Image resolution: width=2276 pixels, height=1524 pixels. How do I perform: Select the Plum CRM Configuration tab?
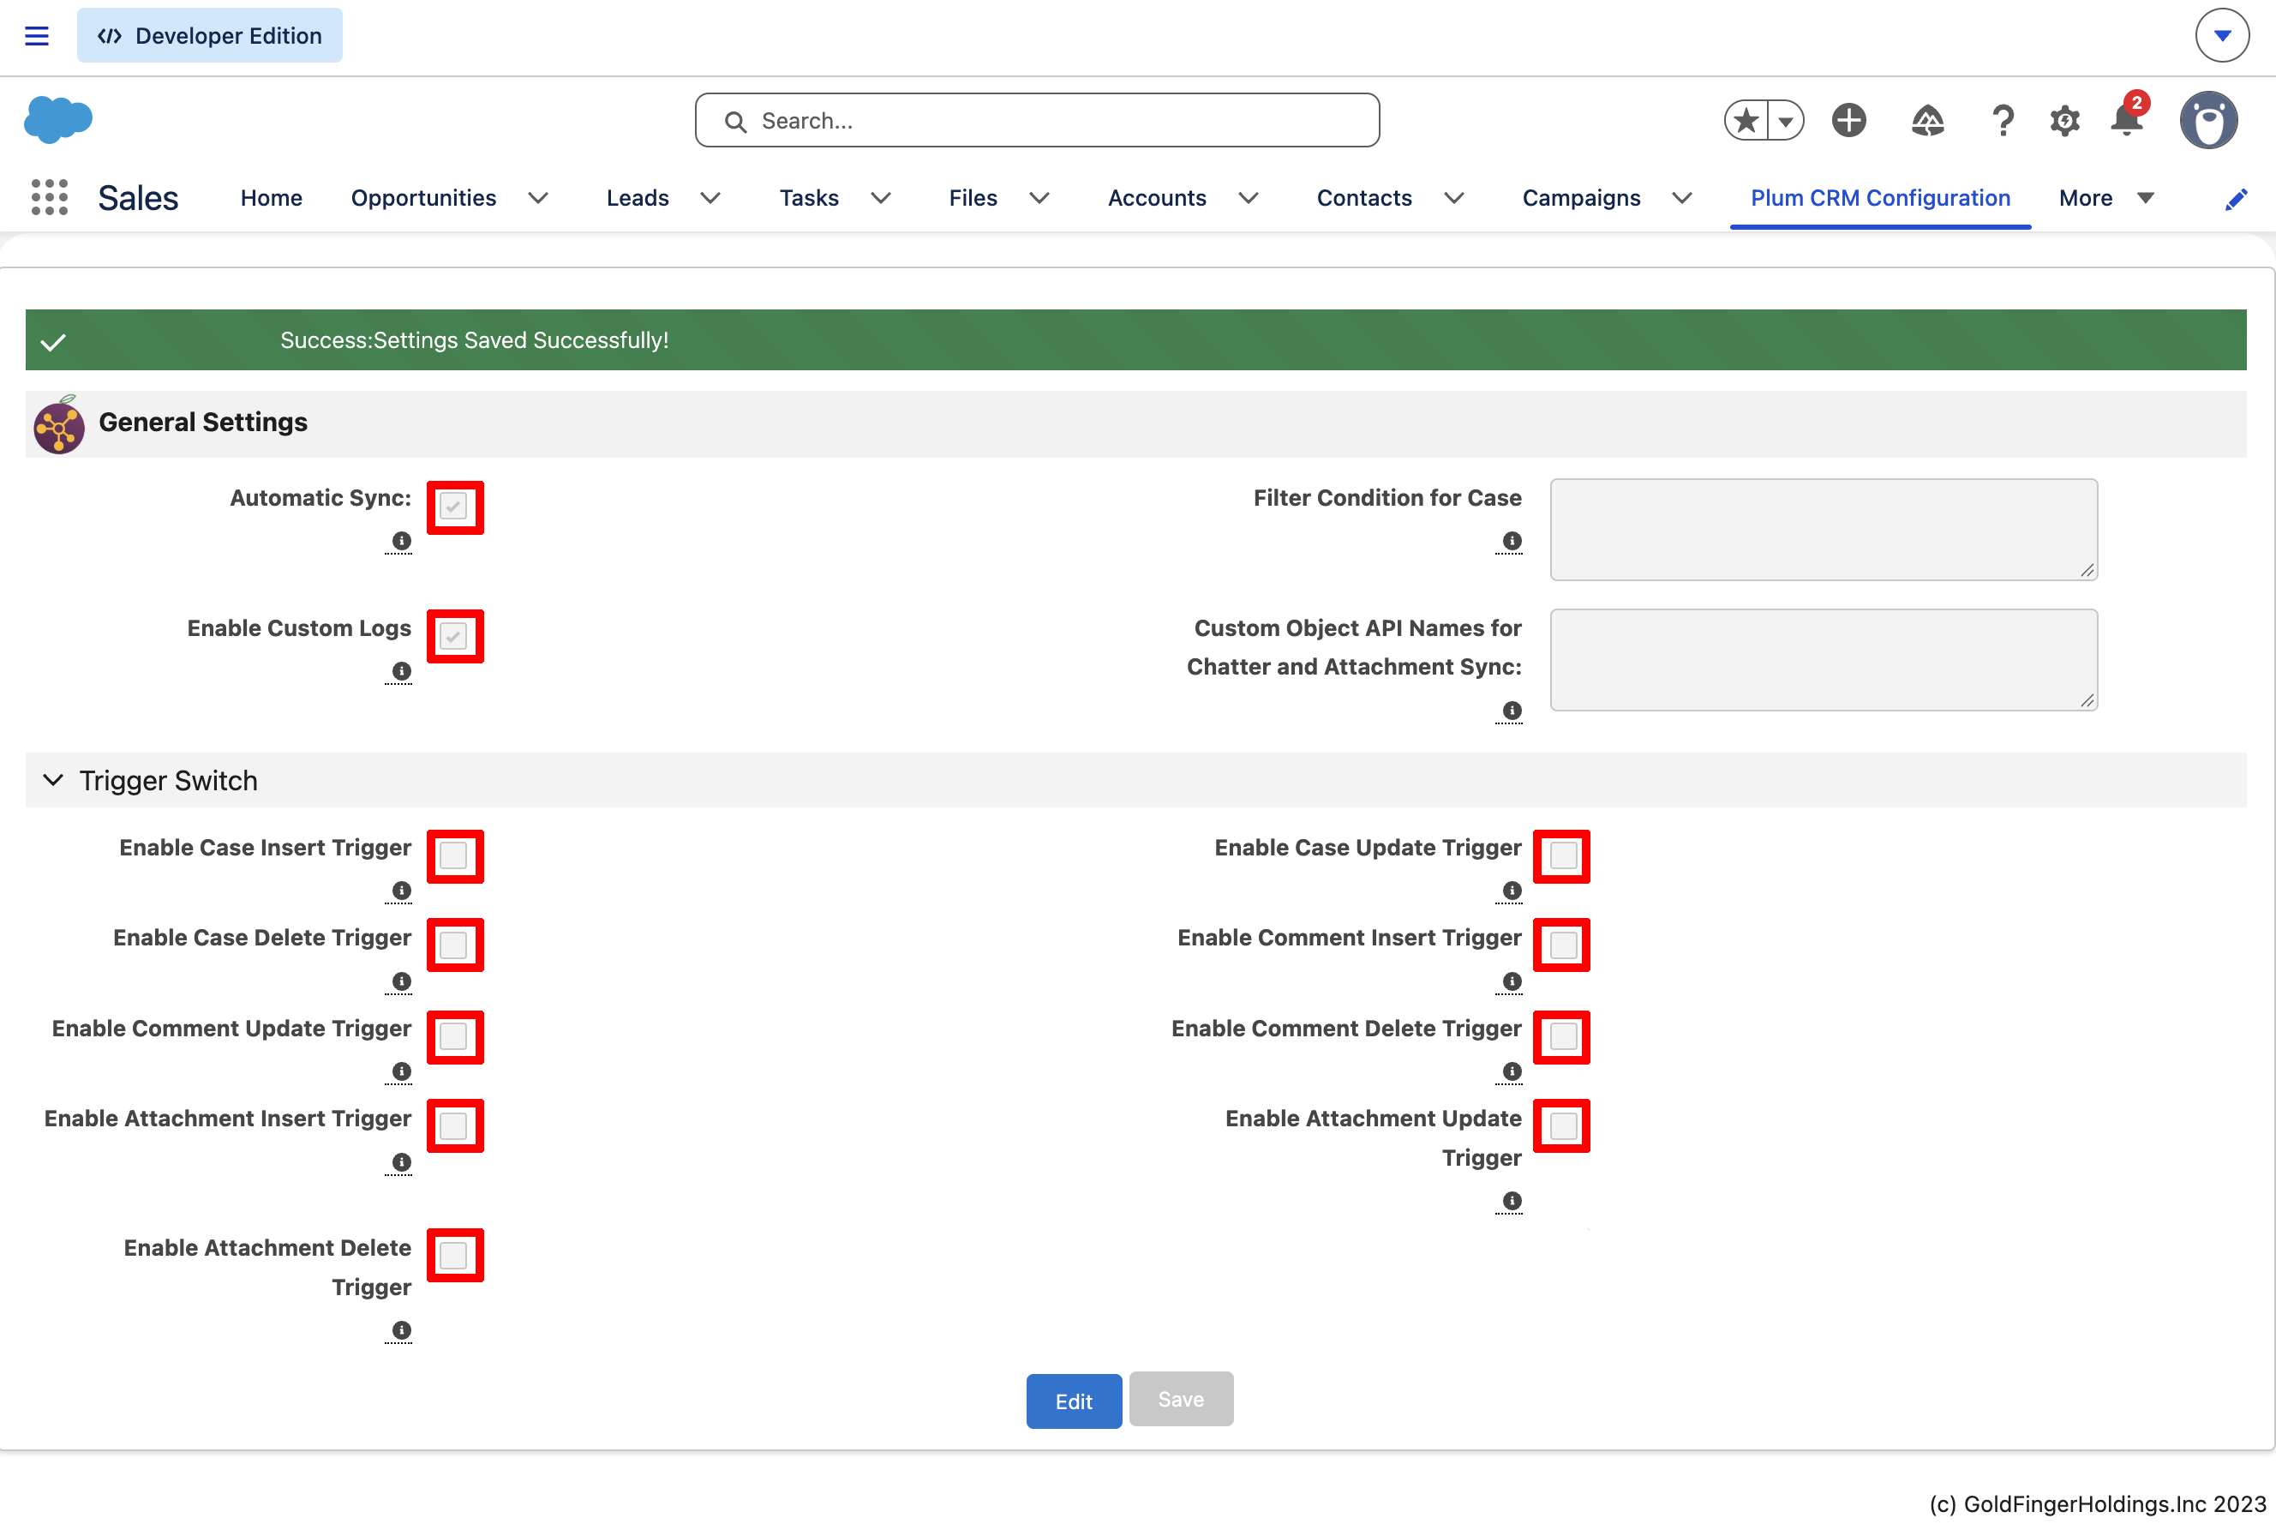(1879, 198)
